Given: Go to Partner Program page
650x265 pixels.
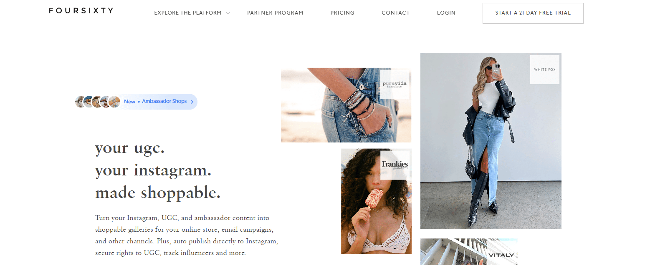Looking at the screenshot, I should click(275, 13).
